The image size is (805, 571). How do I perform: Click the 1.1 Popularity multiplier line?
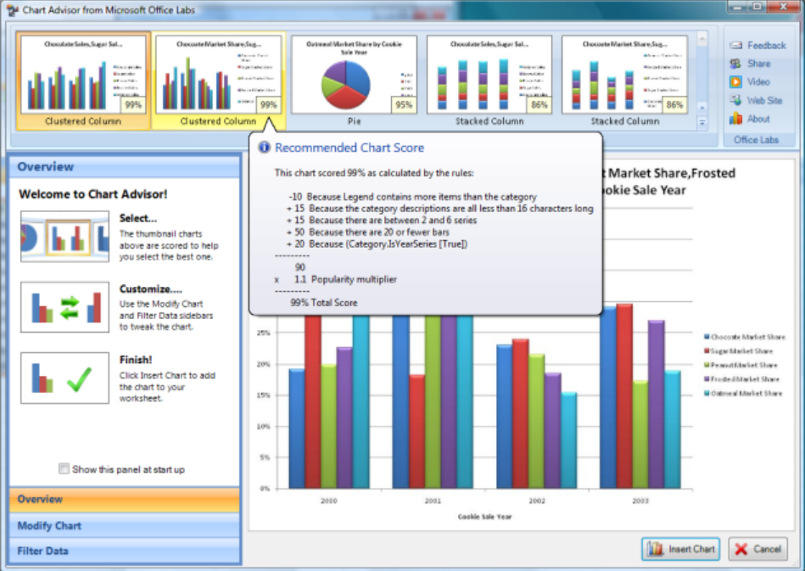[x=336, y=279]
